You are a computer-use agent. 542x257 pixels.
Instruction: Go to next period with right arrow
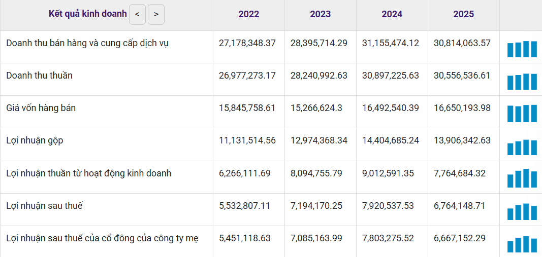coord(156,15)
